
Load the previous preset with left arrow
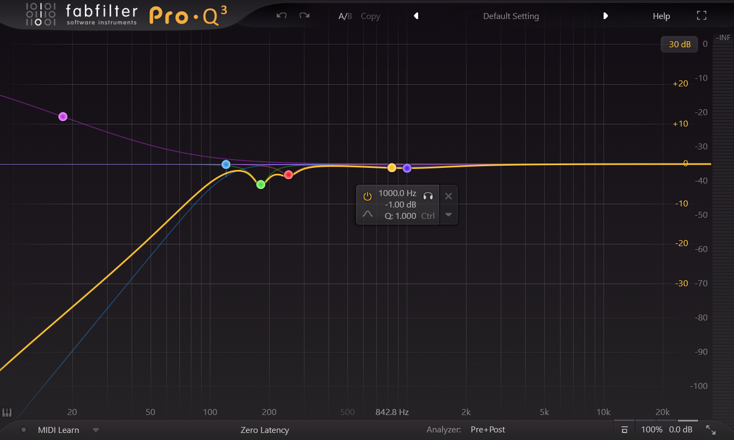(416, 16)
